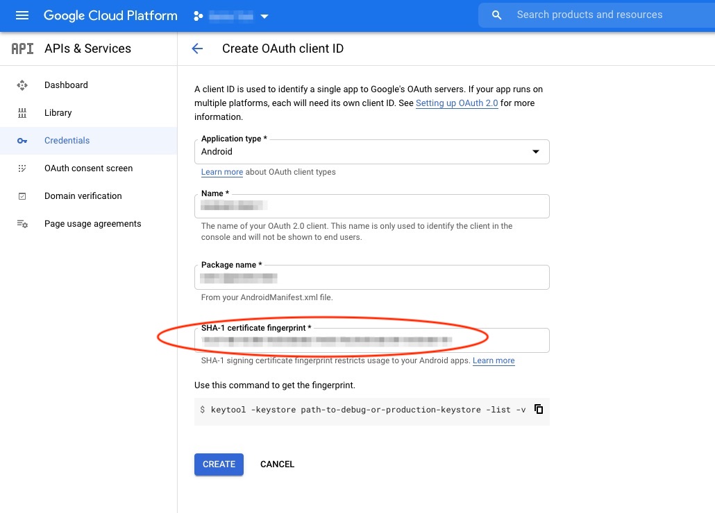Click the Create OAuth client ID page title
Screen dimensions: 715x513
pos(283,49)
